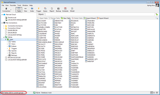Open the View menu
This screenshot has height=95, width=160.
(7, 5)
